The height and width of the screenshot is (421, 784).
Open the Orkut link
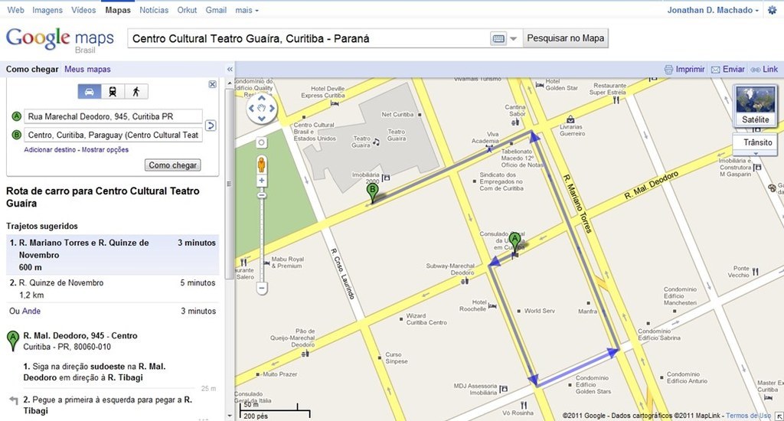pos(187,10)
